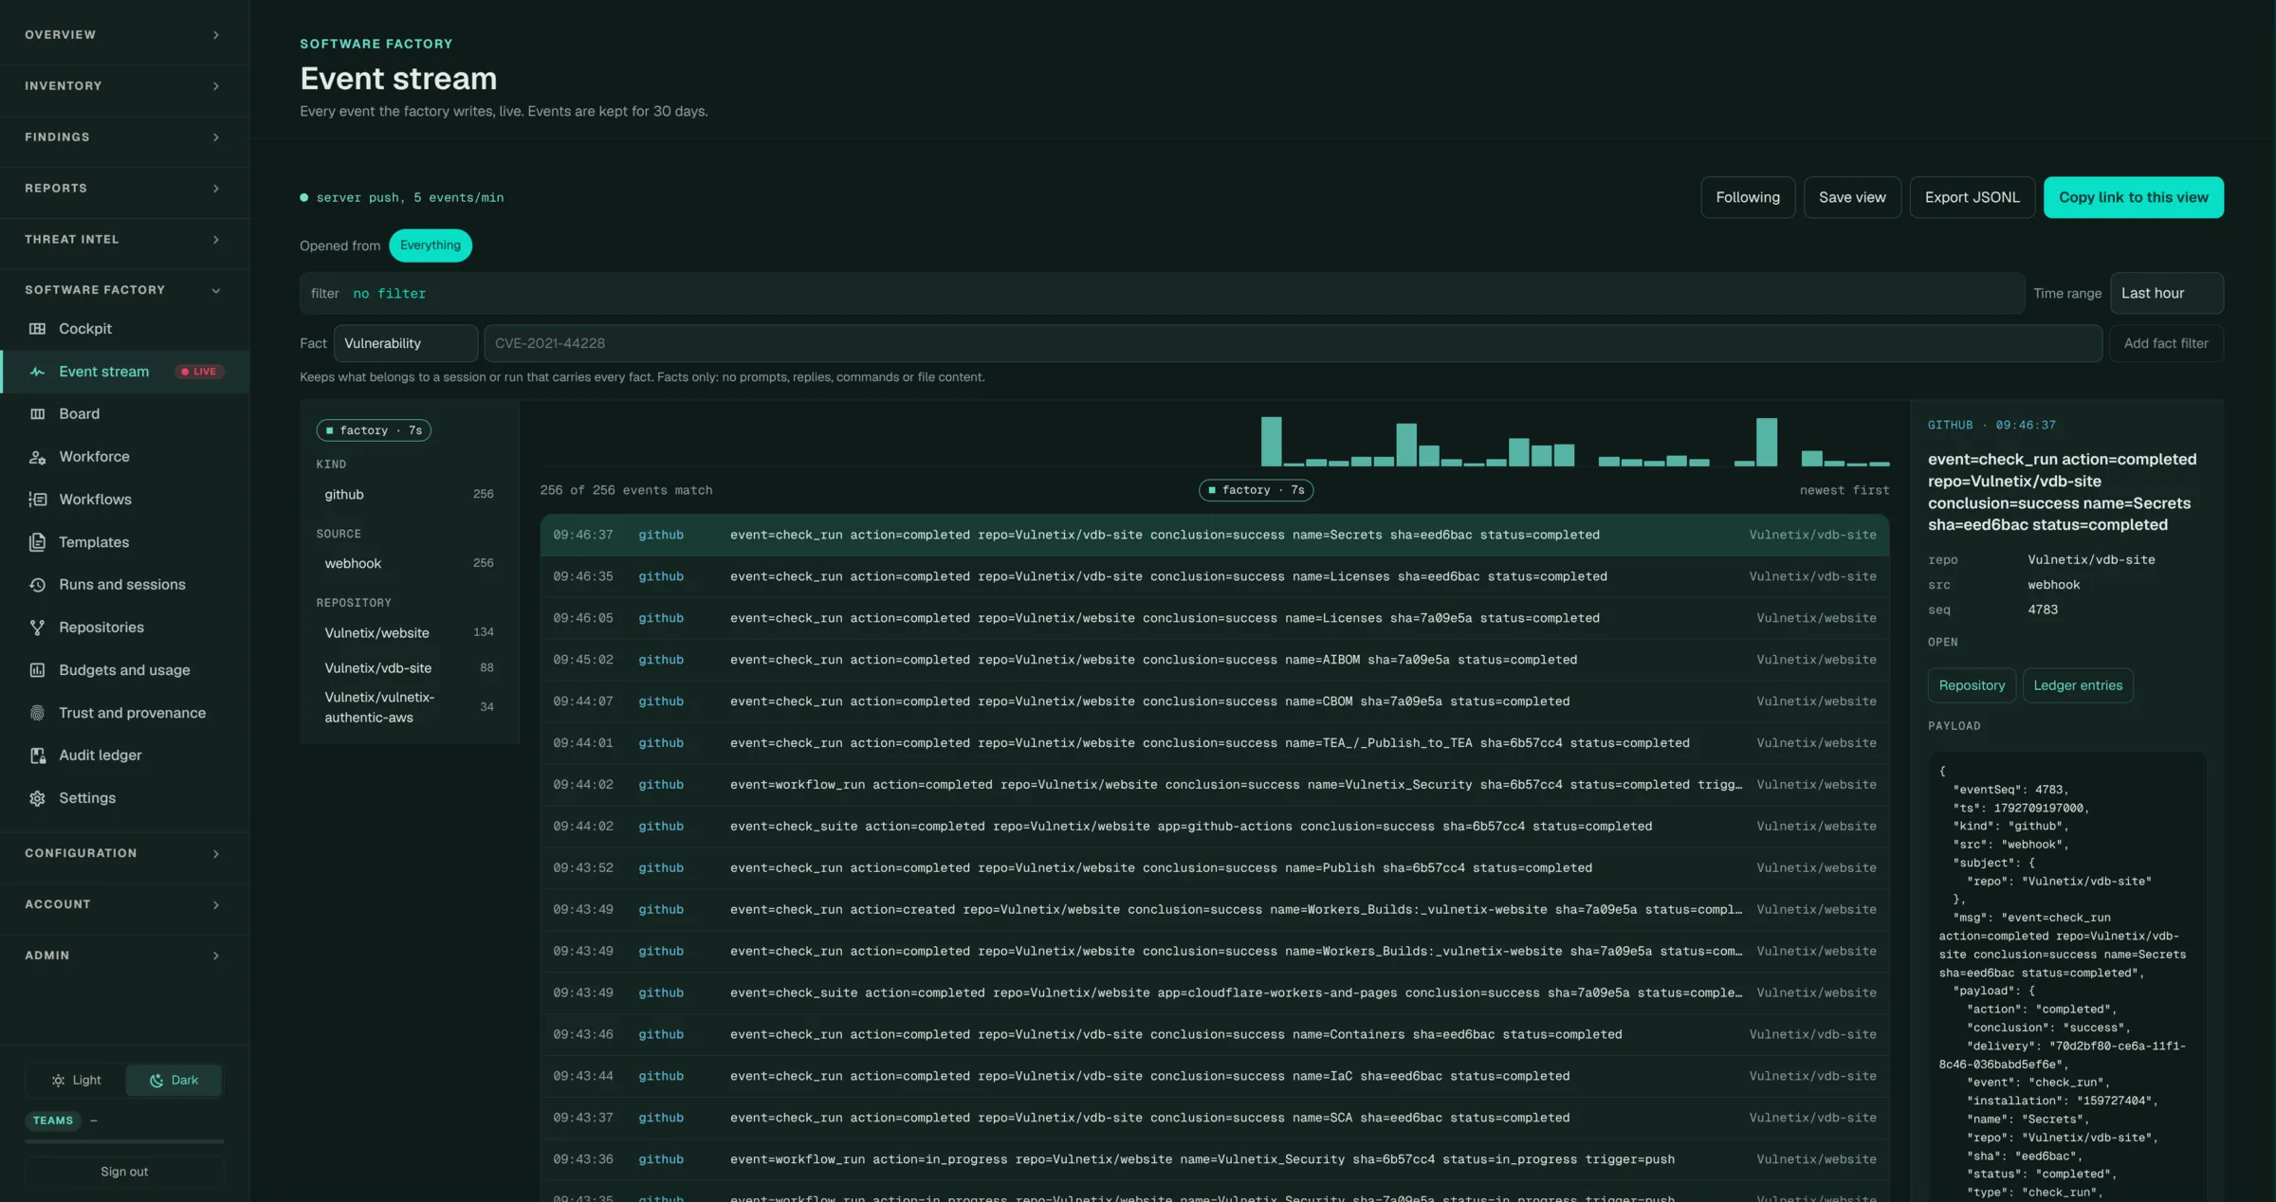Screen dimensions: 2276x1202
Task: Click Copy link to this view
Action: tap(2133, 197)
